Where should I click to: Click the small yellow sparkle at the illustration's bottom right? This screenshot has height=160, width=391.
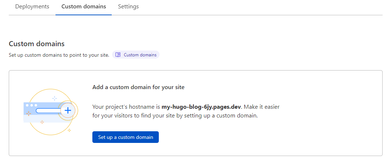[x=69, y=130]
